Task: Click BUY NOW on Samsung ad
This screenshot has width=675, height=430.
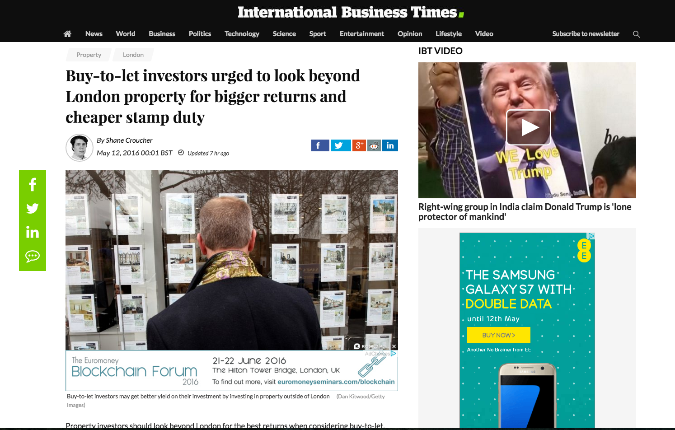Action: tap(499, 335)
